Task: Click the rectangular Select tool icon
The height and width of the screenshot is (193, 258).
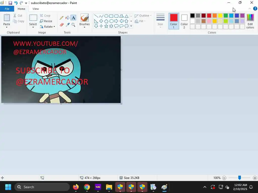Action: [33, 18]
